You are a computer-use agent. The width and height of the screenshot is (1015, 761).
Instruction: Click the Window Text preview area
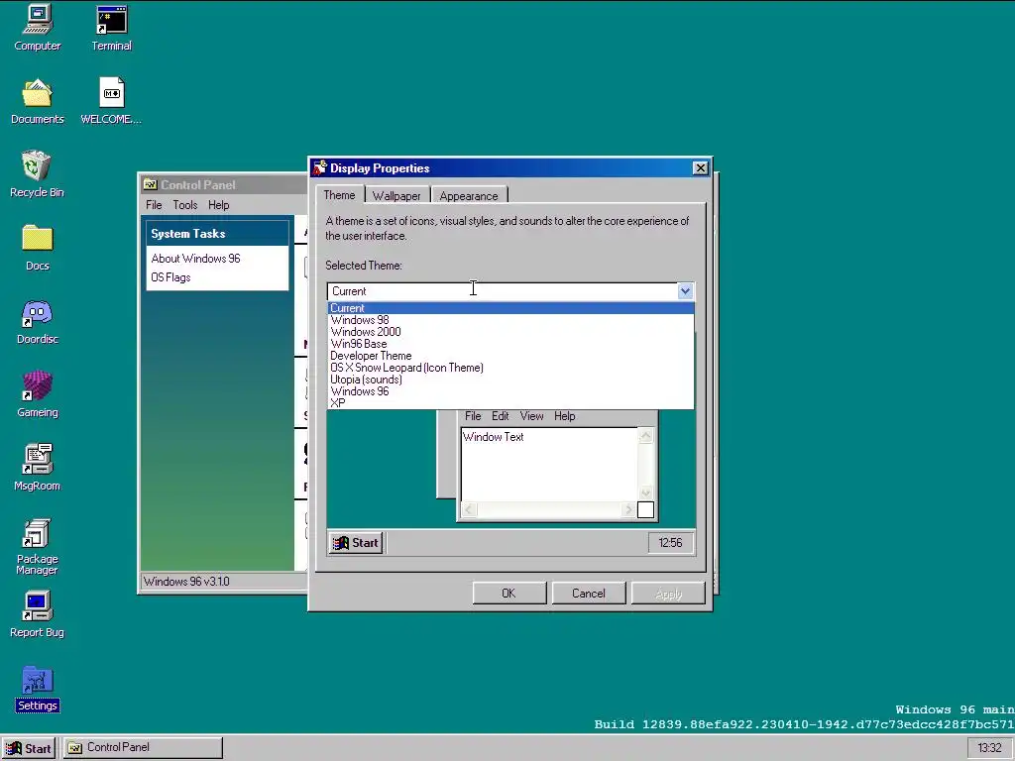coord(549,464)
